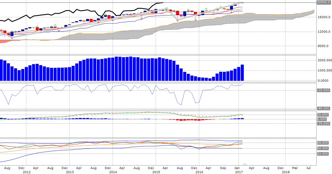Click the red cloud area at the chart's left edge
This screenshot has height=174, width=332.
pos(6,42)
